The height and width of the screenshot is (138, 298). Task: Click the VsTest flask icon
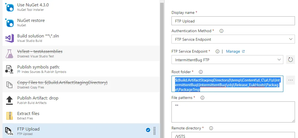point(10,54)
